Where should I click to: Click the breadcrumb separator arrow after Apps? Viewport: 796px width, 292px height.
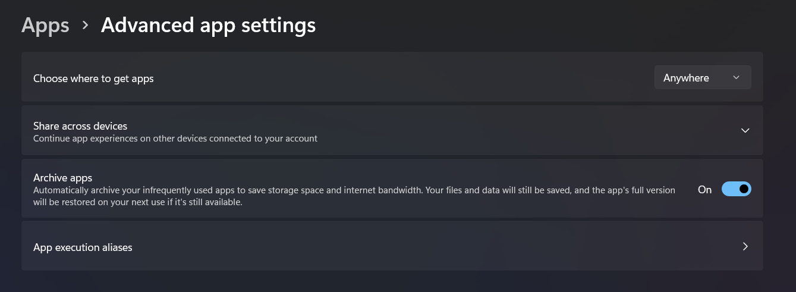tap(86, 25)
